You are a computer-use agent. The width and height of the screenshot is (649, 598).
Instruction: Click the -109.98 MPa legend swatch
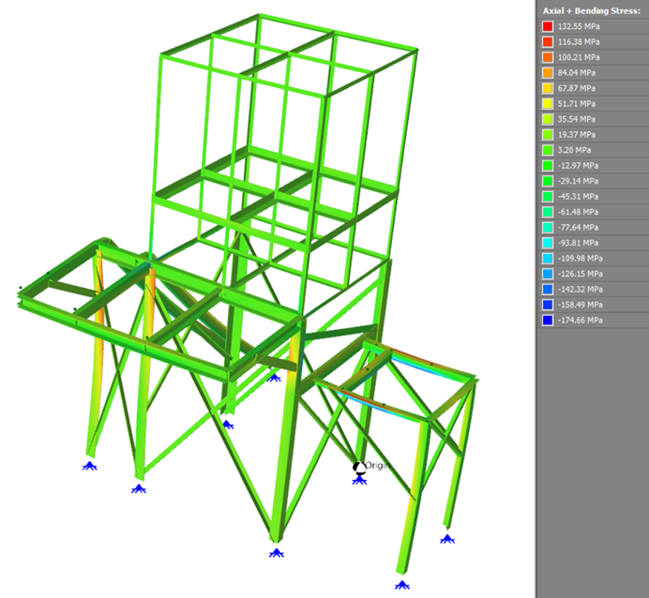point(548,259)
